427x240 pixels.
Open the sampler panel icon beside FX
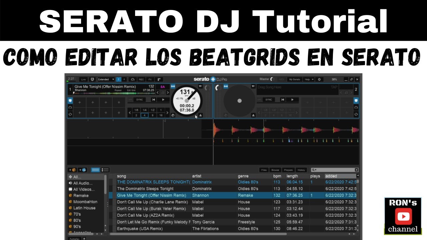pyautogui.click(x=159, y=79)
